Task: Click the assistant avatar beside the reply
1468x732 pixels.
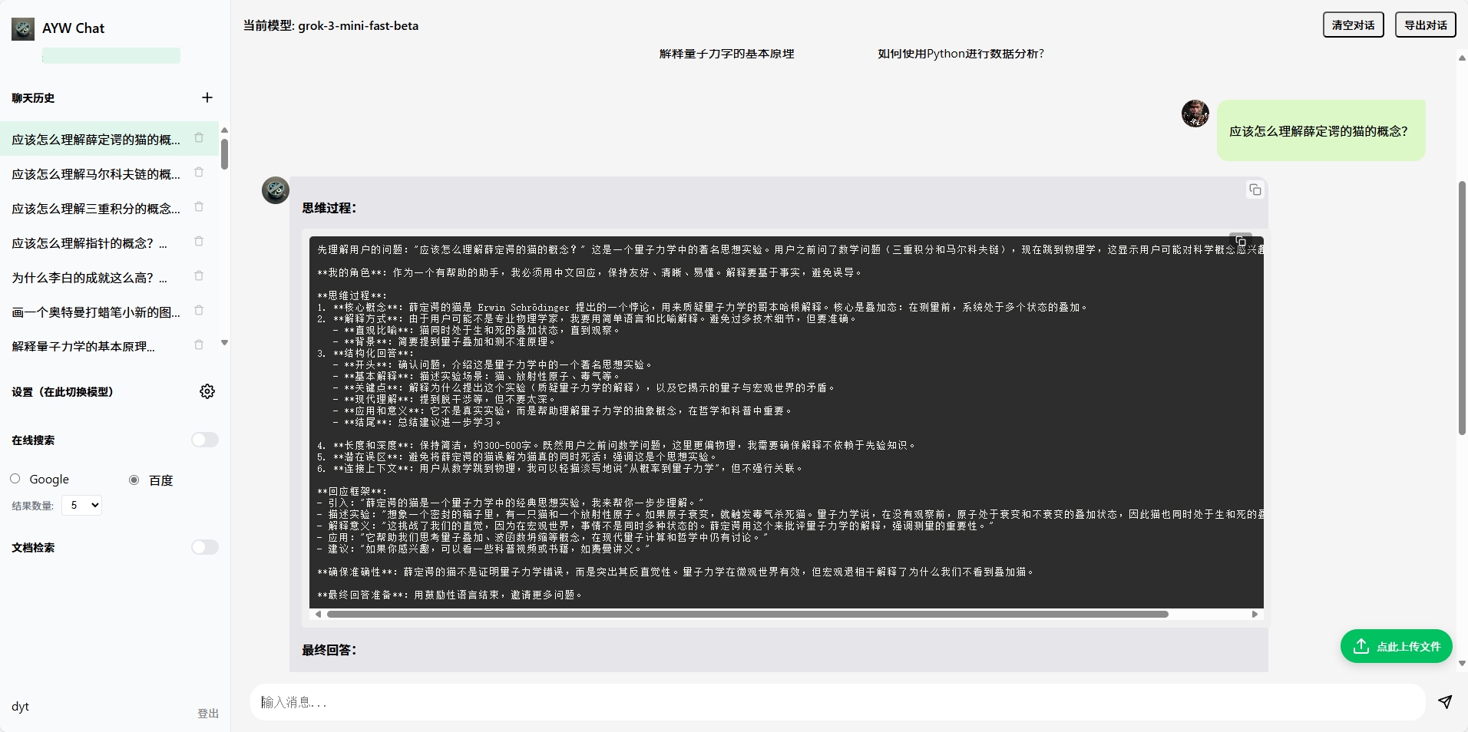Action: pos(276,190)
